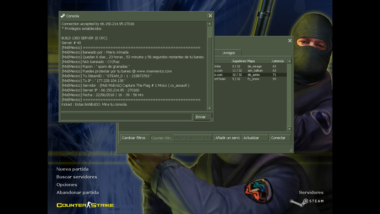Viewport: 380px width, 214px height.
Task: Open Nueva partida from main menu
Action: pyautogui.click(x=72, y=169)
